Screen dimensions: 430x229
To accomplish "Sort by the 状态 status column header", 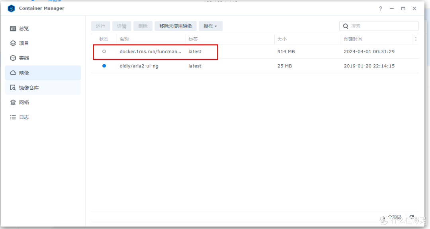I will (104, 39).
